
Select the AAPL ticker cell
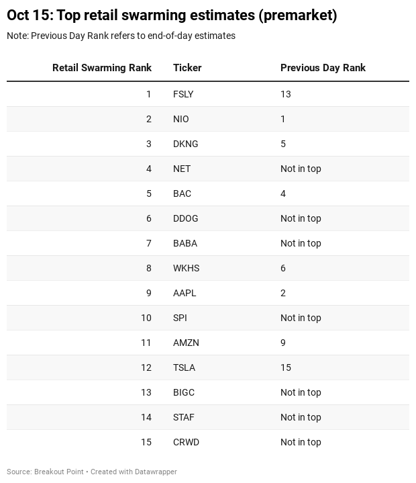tap(185, 293)
